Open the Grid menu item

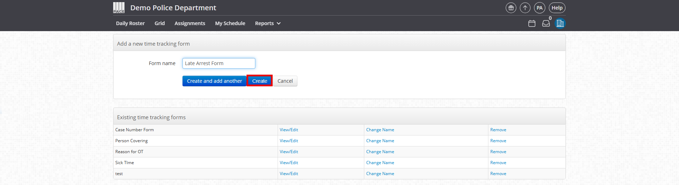[x=159, y=23]
